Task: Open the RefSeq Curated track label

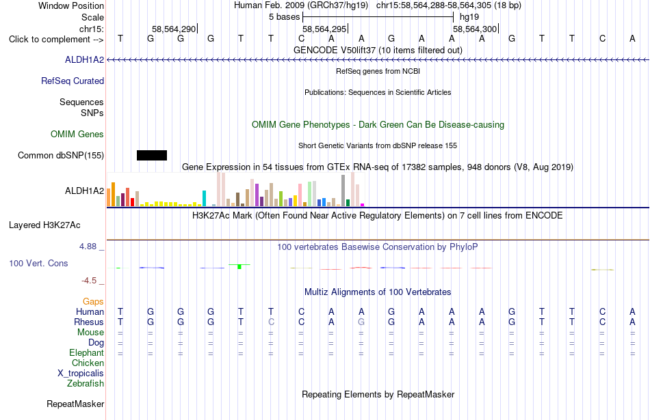Action: pos(72,81)
